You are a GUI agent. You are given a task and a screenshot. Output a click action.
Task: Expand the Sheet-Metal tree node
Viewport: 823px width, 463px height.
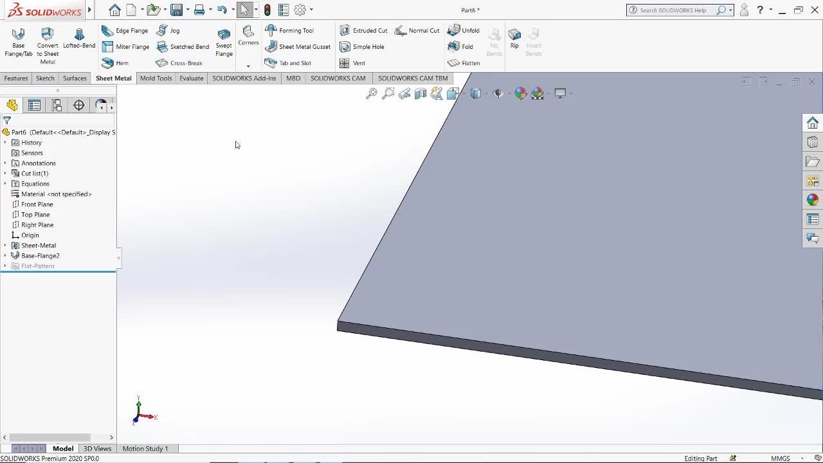point(5,246)
